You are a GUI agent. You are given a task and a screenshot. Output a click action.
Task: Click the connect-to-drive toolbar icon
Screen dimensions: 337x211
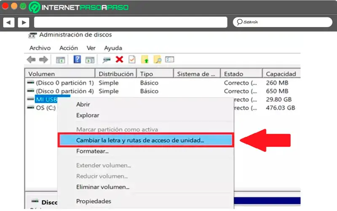pos(107,60)
